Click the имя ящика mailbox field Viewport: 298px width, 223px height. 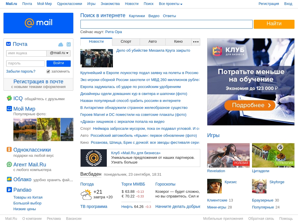click(x=26, y=53)
